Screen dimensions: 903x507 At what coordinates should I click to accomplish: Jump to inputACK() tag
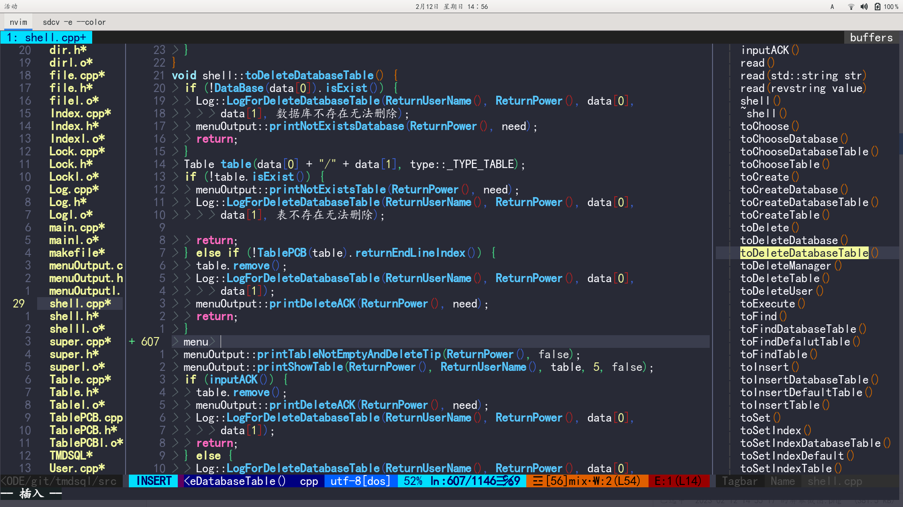click(x=770, y=50)
